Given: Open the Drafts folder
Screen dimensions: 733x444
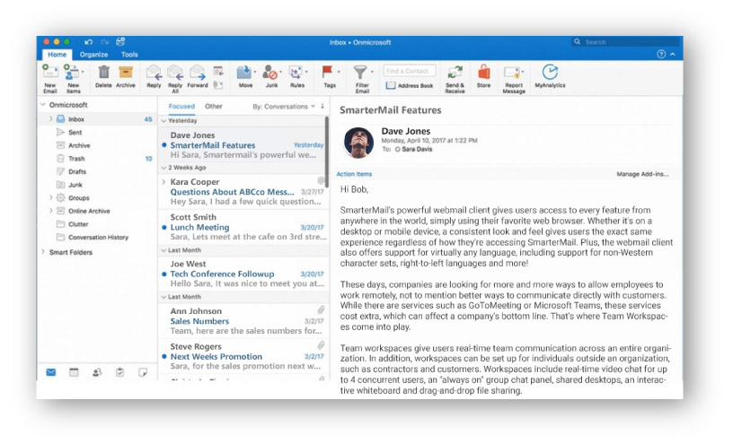Looking at the screenshot, I should [97, 171].
